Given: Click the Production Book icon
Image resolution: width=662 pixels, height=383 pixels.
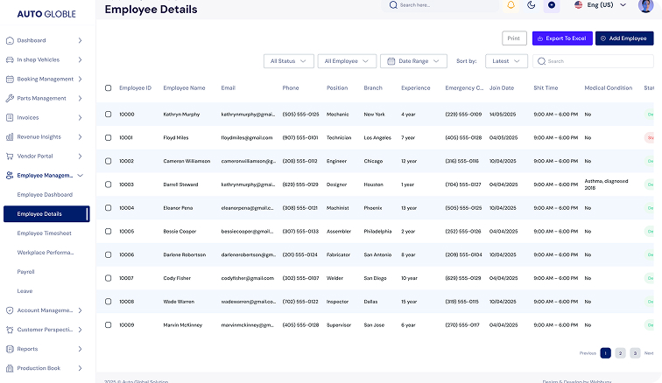Looking at the screenshot, I should point(10,368).
